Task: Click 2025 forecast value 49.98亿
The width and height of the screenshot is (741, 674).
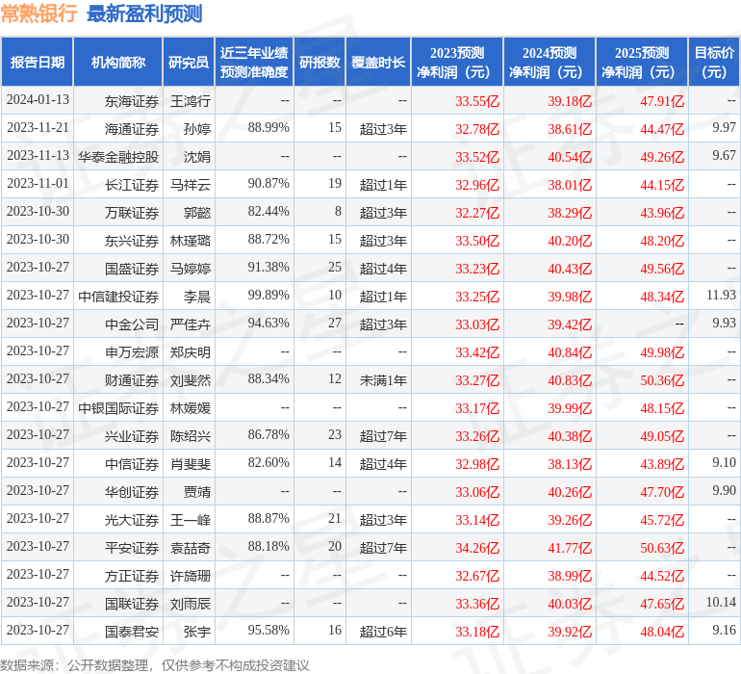Action: tap(662, 351)
